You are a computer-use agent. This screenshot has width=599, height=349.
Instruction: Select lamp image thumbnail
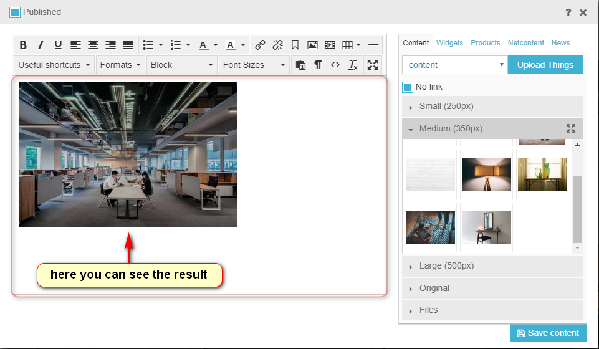[x=486, y=174]
